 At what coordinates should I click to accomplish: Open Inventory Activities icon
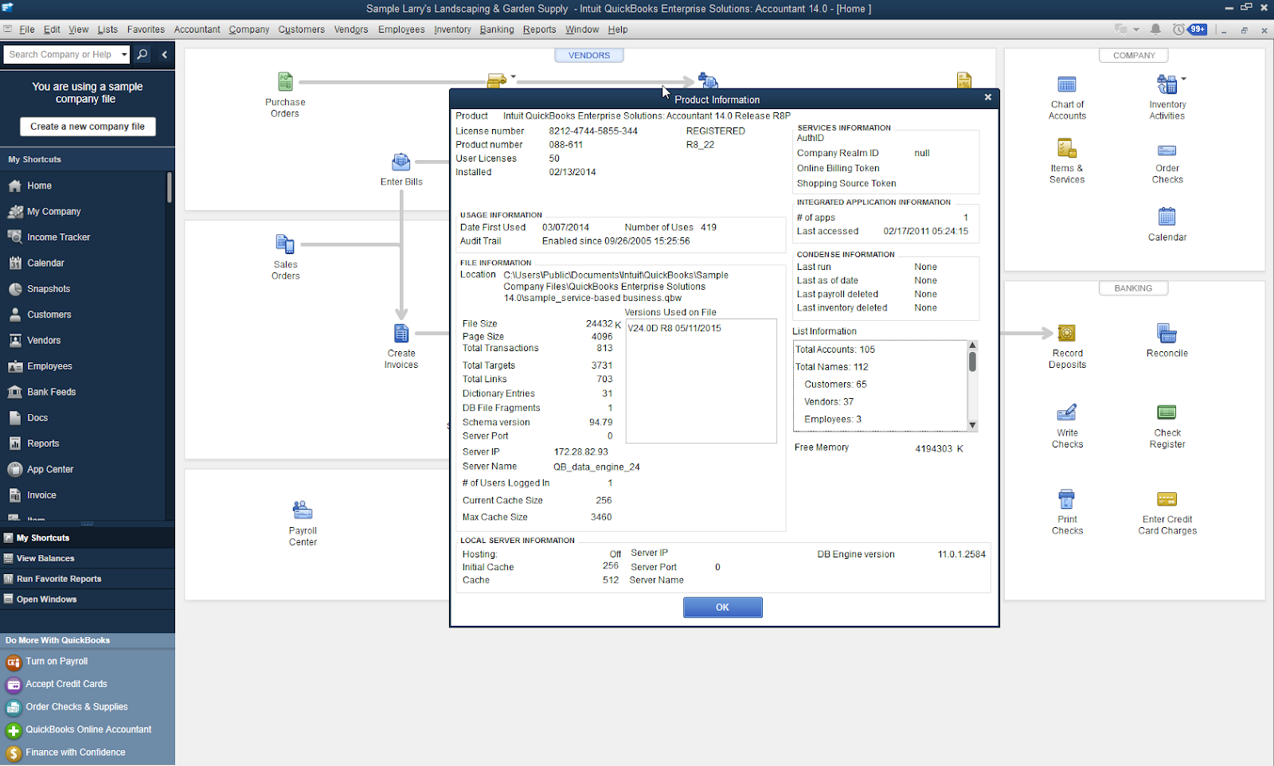[x=1167, y=84]
